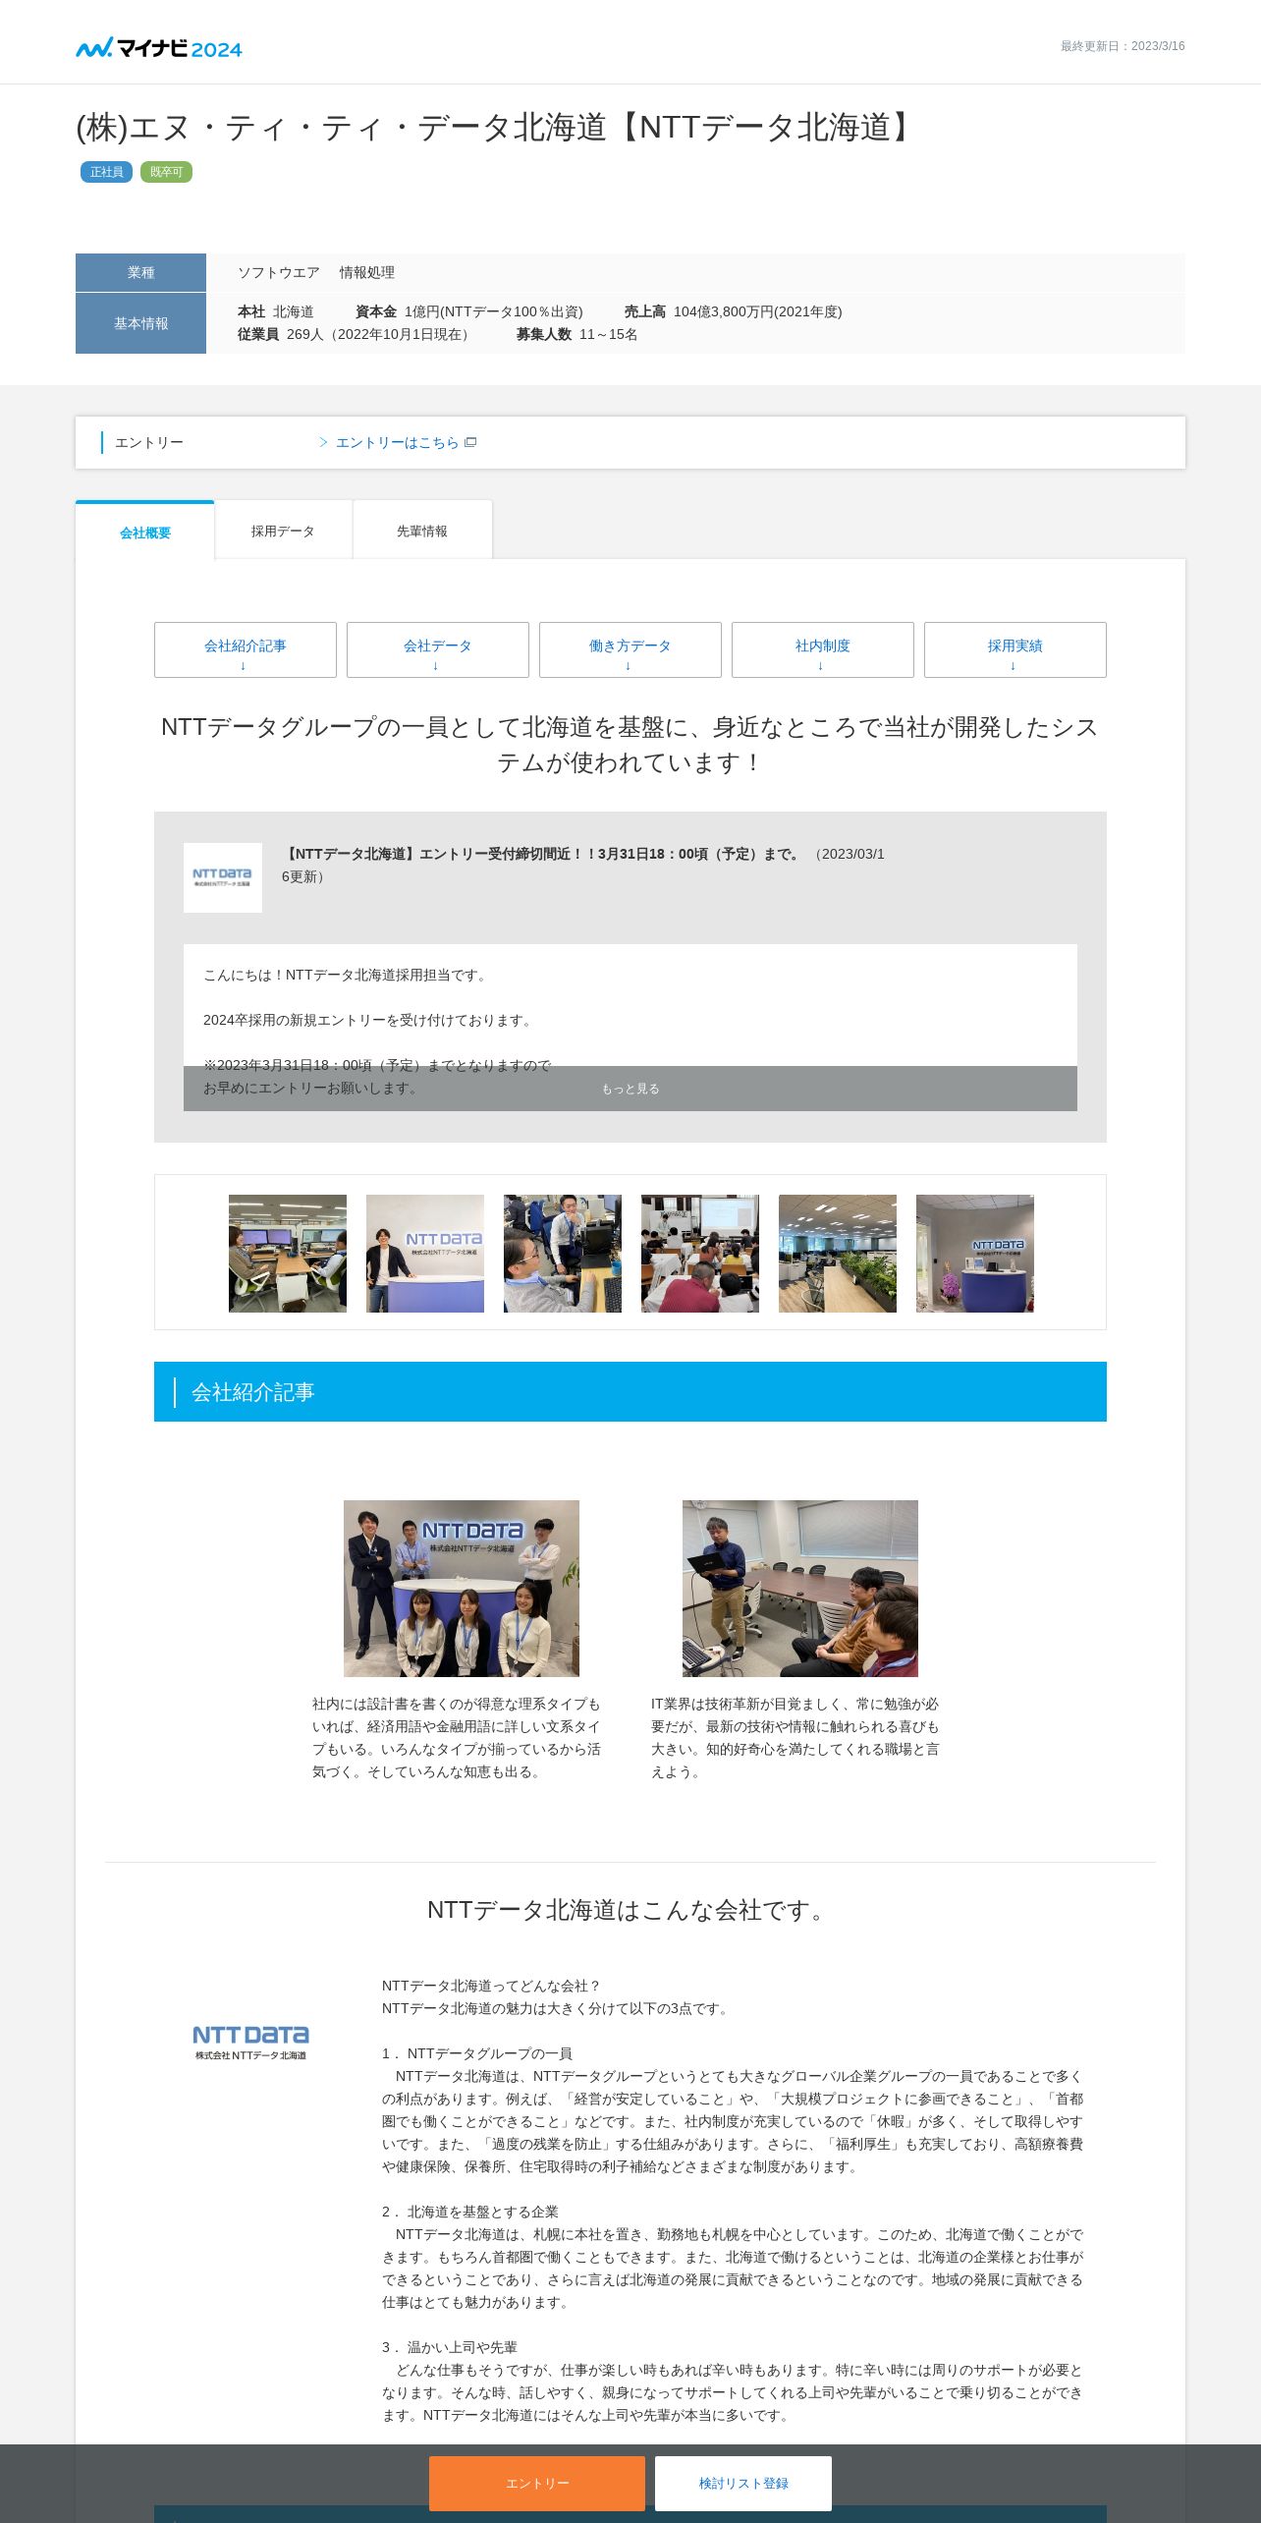Viewport: 1261px width, 2523px height.
Task: Jump to 働き方データ section
Action: coord(630,649)
